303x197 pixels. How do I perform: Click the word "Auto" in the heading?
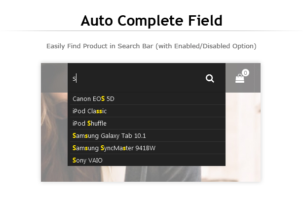pyautogui.click(x=99, y=21)
